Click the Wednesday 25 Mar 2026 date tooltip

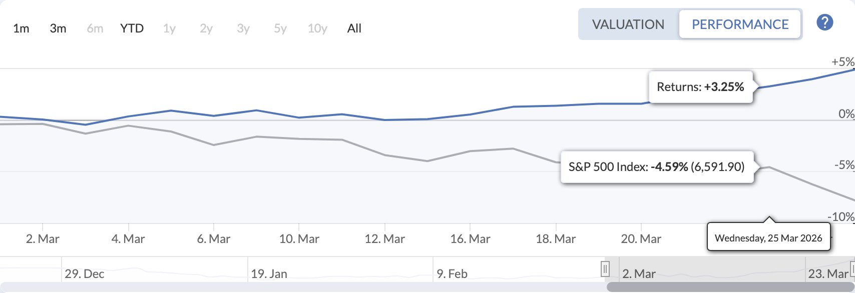click(768, 238)
